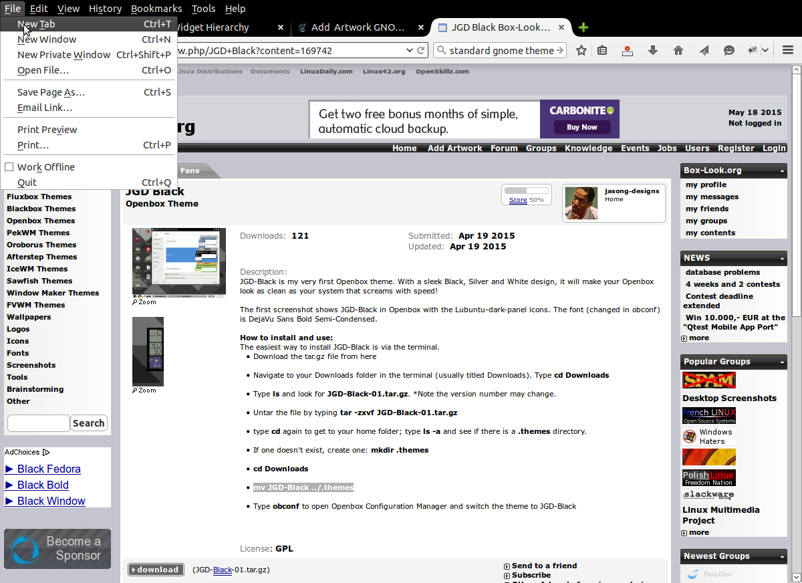Viewport: 802px width, 583px height.
Task: Open the Polish Linux group icon
Action: [x=709, y=478]
